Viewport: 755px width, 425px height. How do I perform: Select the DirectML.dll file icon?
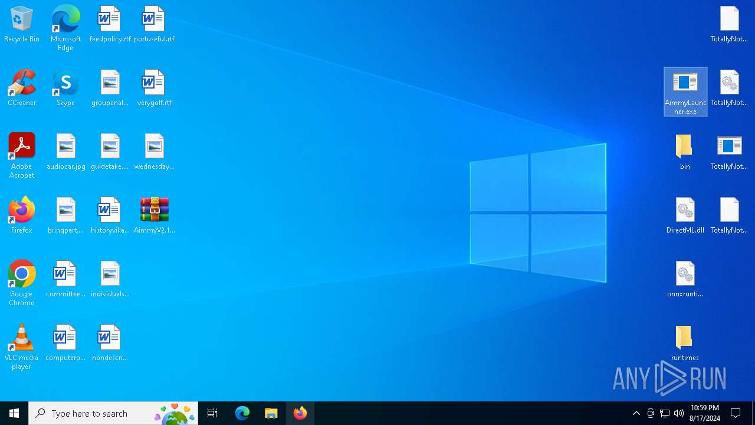(x=685, y=216)
